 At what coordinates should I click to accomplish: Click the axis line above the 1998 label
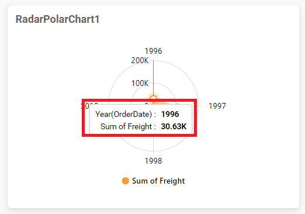coord(153,144)
